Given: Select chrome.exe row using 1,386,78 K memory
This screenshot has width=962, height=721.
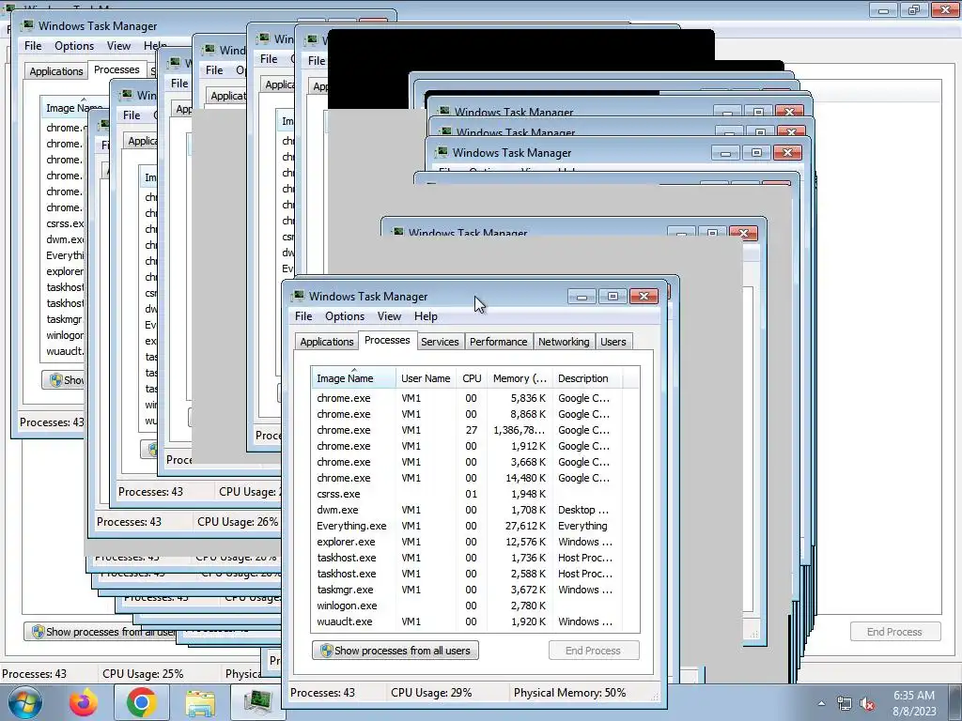Looking at the screenshot, I should click(x=475, y=430).
